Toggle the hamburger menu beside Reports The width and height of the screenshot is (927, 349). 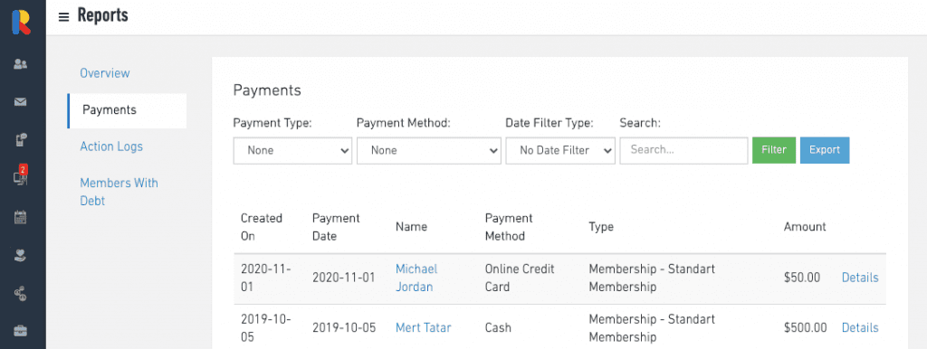(x=64, y=17)
